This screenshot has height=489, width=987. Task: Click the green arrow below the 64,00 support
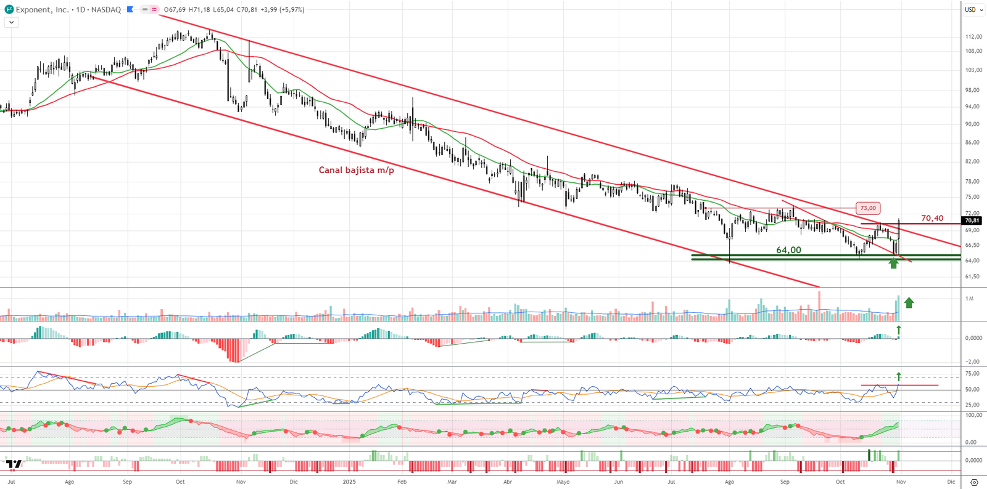pos(893,264)
